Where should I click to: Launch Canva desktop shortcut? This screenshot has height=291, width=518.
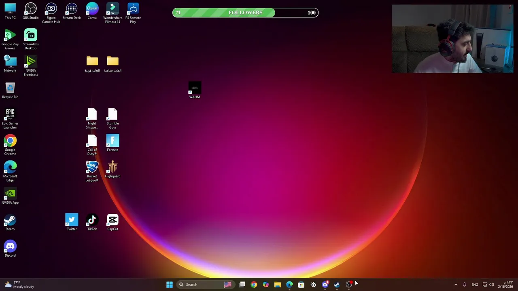pos(92,11)
